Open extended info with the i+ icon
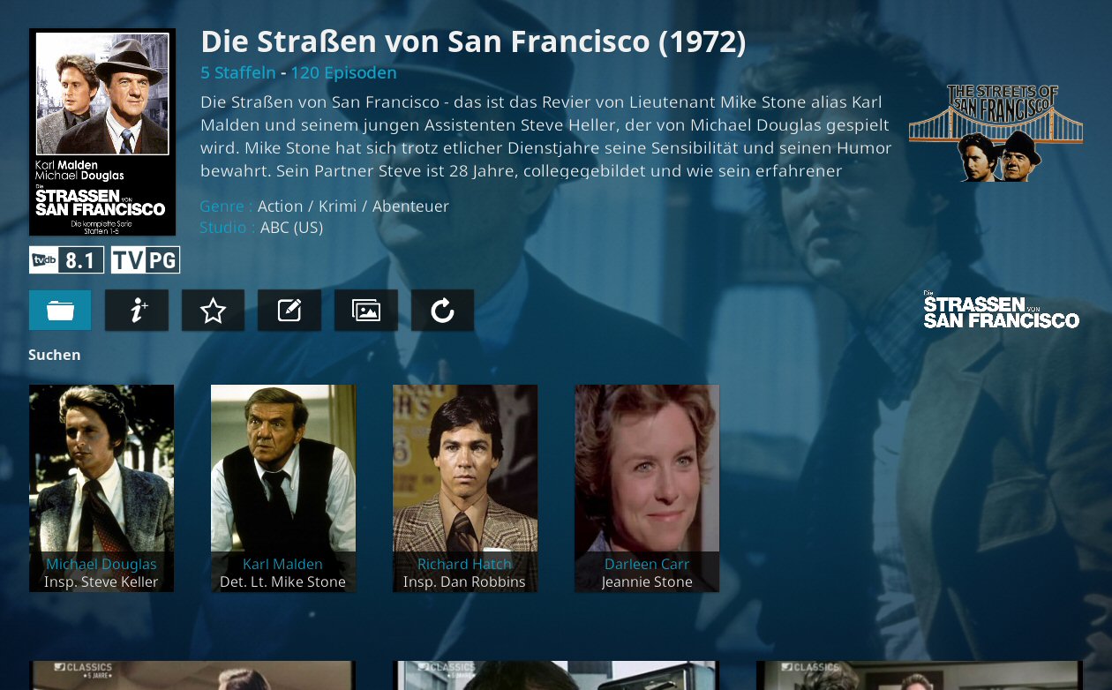 137,311
